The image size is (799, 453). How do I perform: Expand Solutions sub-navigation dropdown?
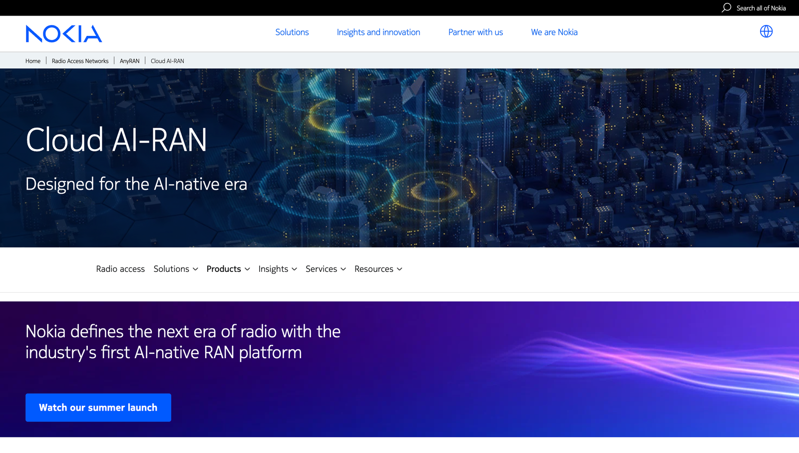pos(176,269)
